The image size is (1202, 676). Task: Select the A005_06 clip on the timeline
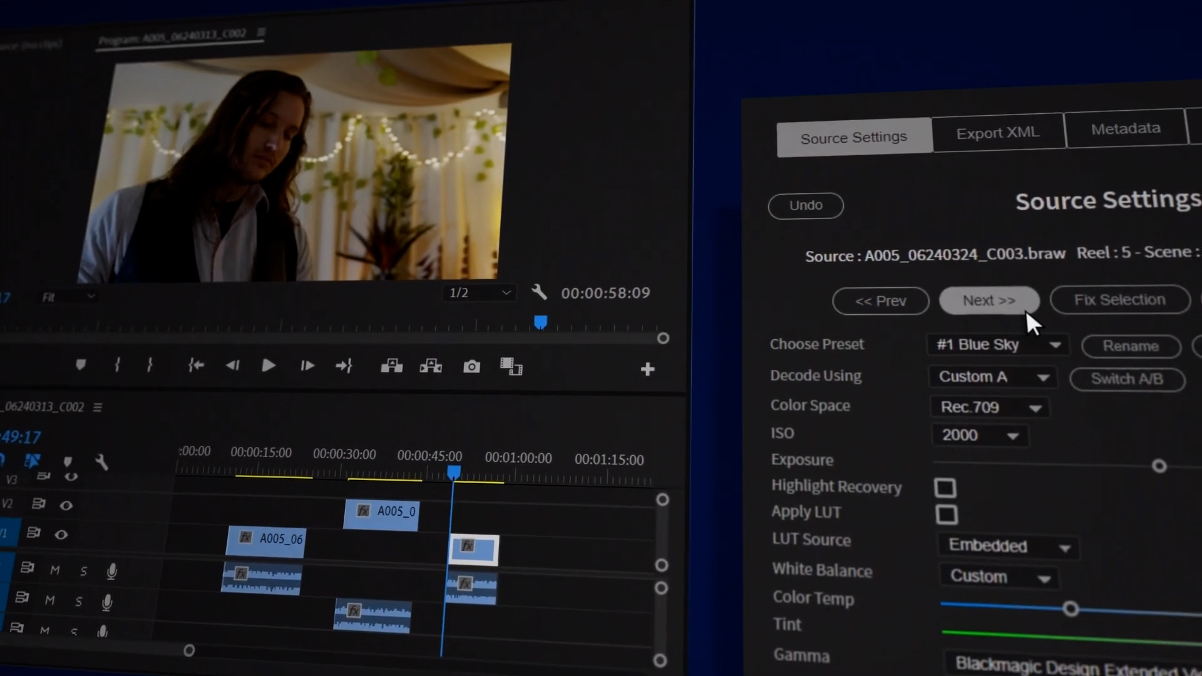click(x=265, y=540)
